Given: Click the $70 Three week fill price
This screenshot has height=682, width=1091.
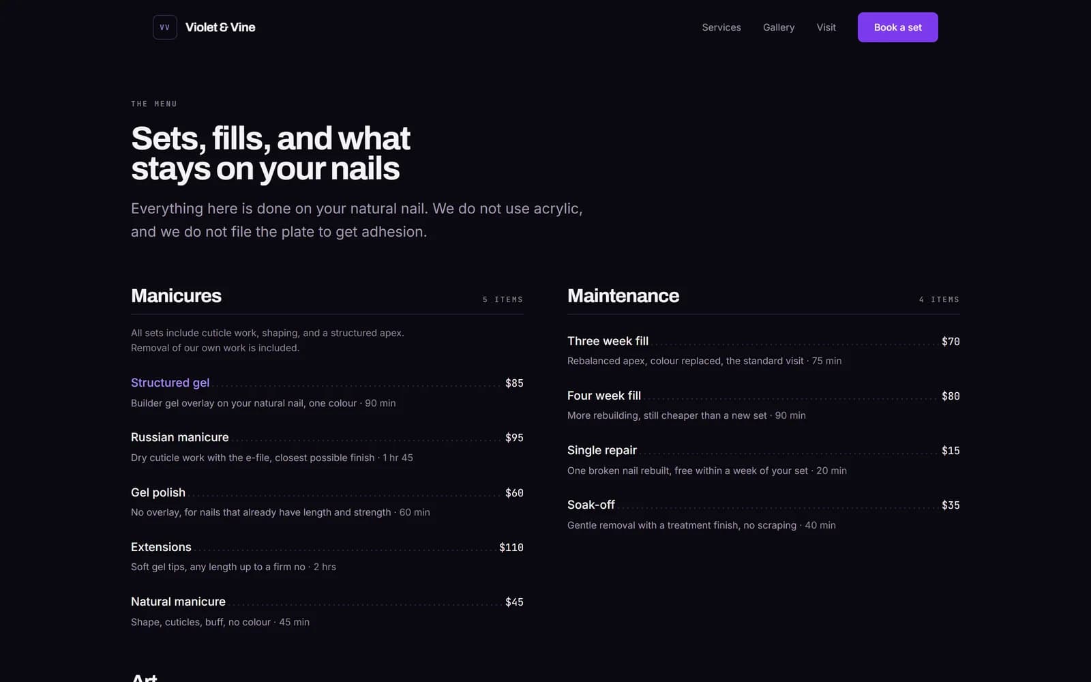Looking at the screenshot, I should 951,342.
